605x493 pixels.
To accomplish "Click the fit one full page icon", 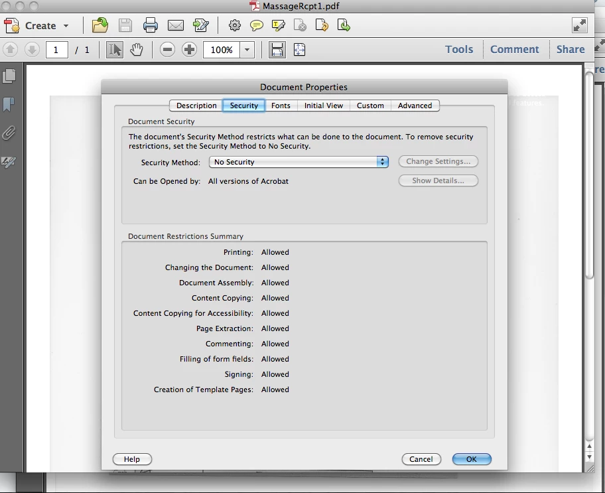I will pos(299,49).
